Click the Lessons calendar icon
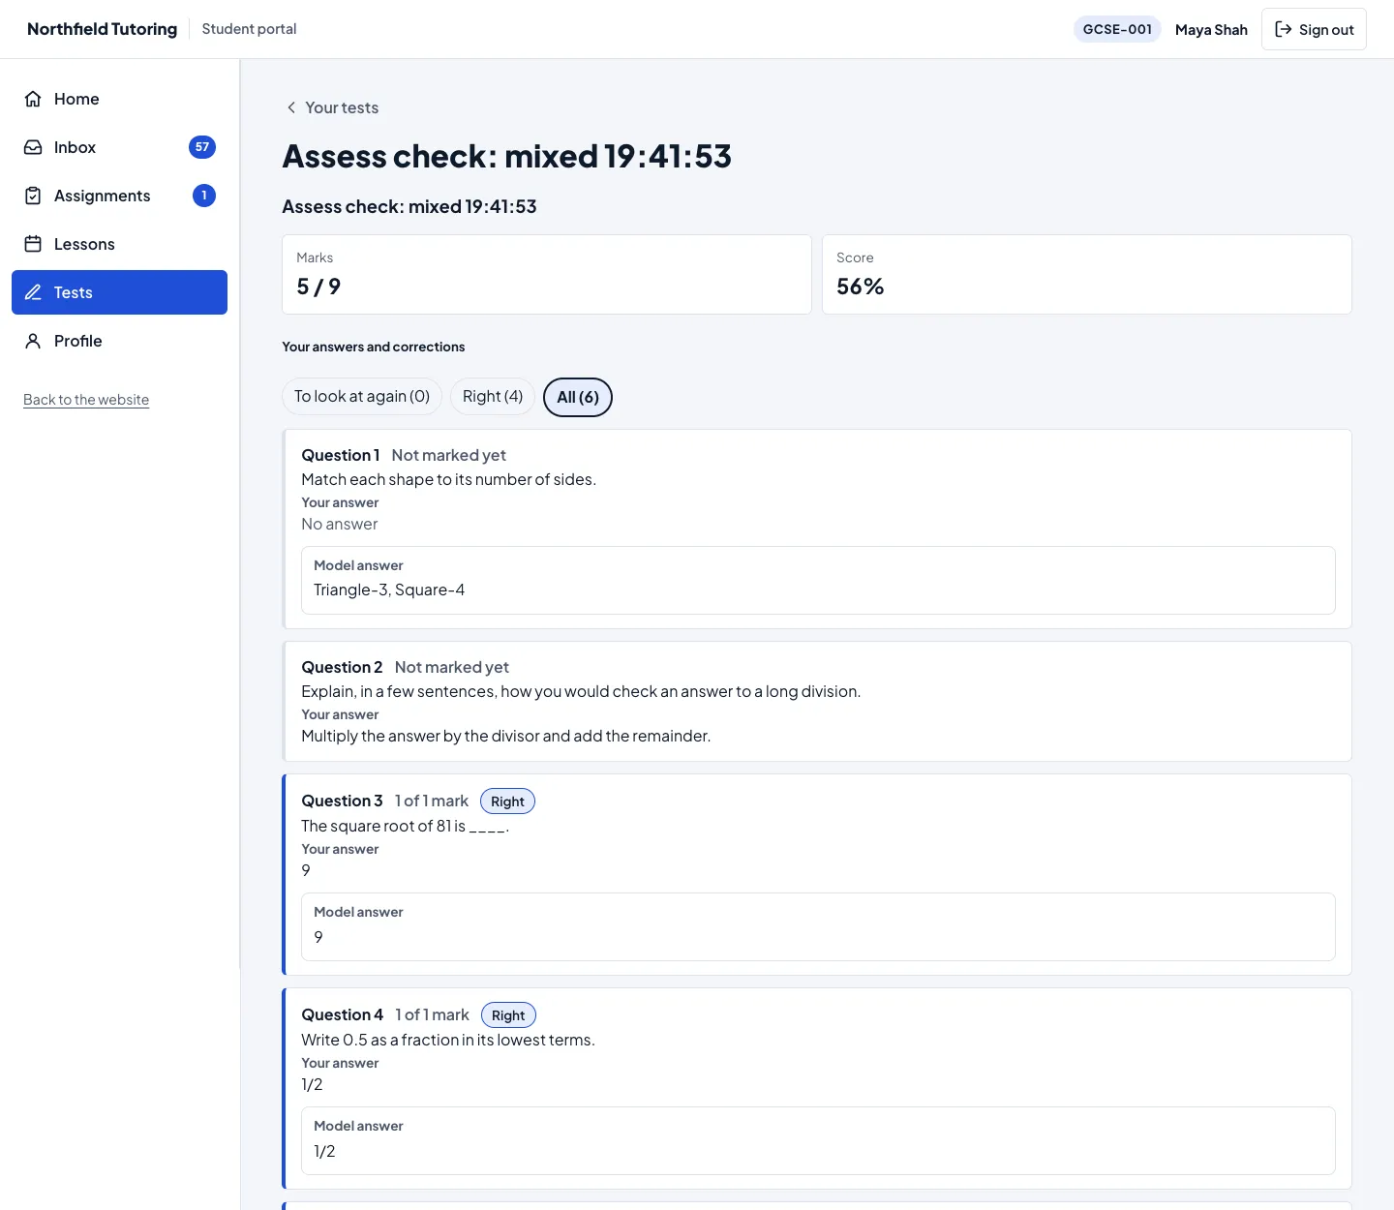The height and width of the screenshot is (1210, 1394). (33, 244)
